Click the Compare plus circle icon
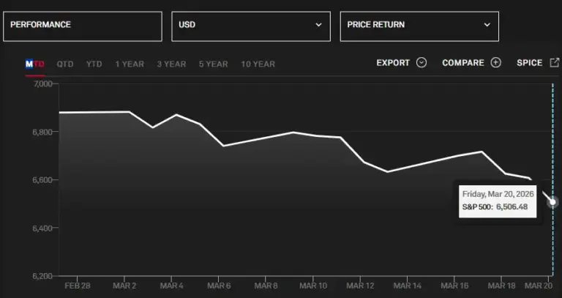Screen dimensions: 562x298 496,63
